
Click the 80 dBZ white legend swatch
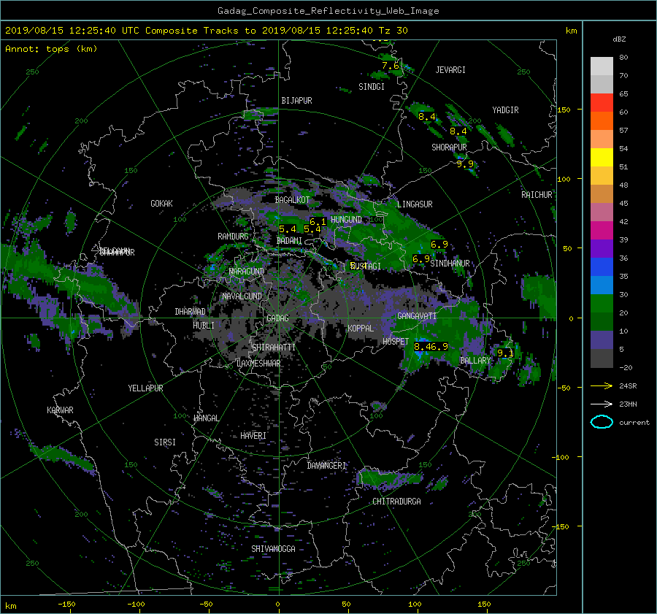(602, 66)
